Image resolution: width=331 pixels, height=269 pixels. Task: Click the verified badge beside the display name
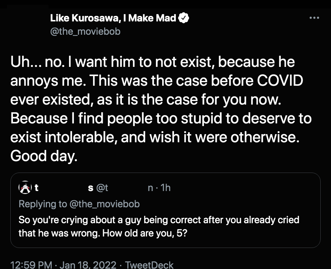(184, 18)
